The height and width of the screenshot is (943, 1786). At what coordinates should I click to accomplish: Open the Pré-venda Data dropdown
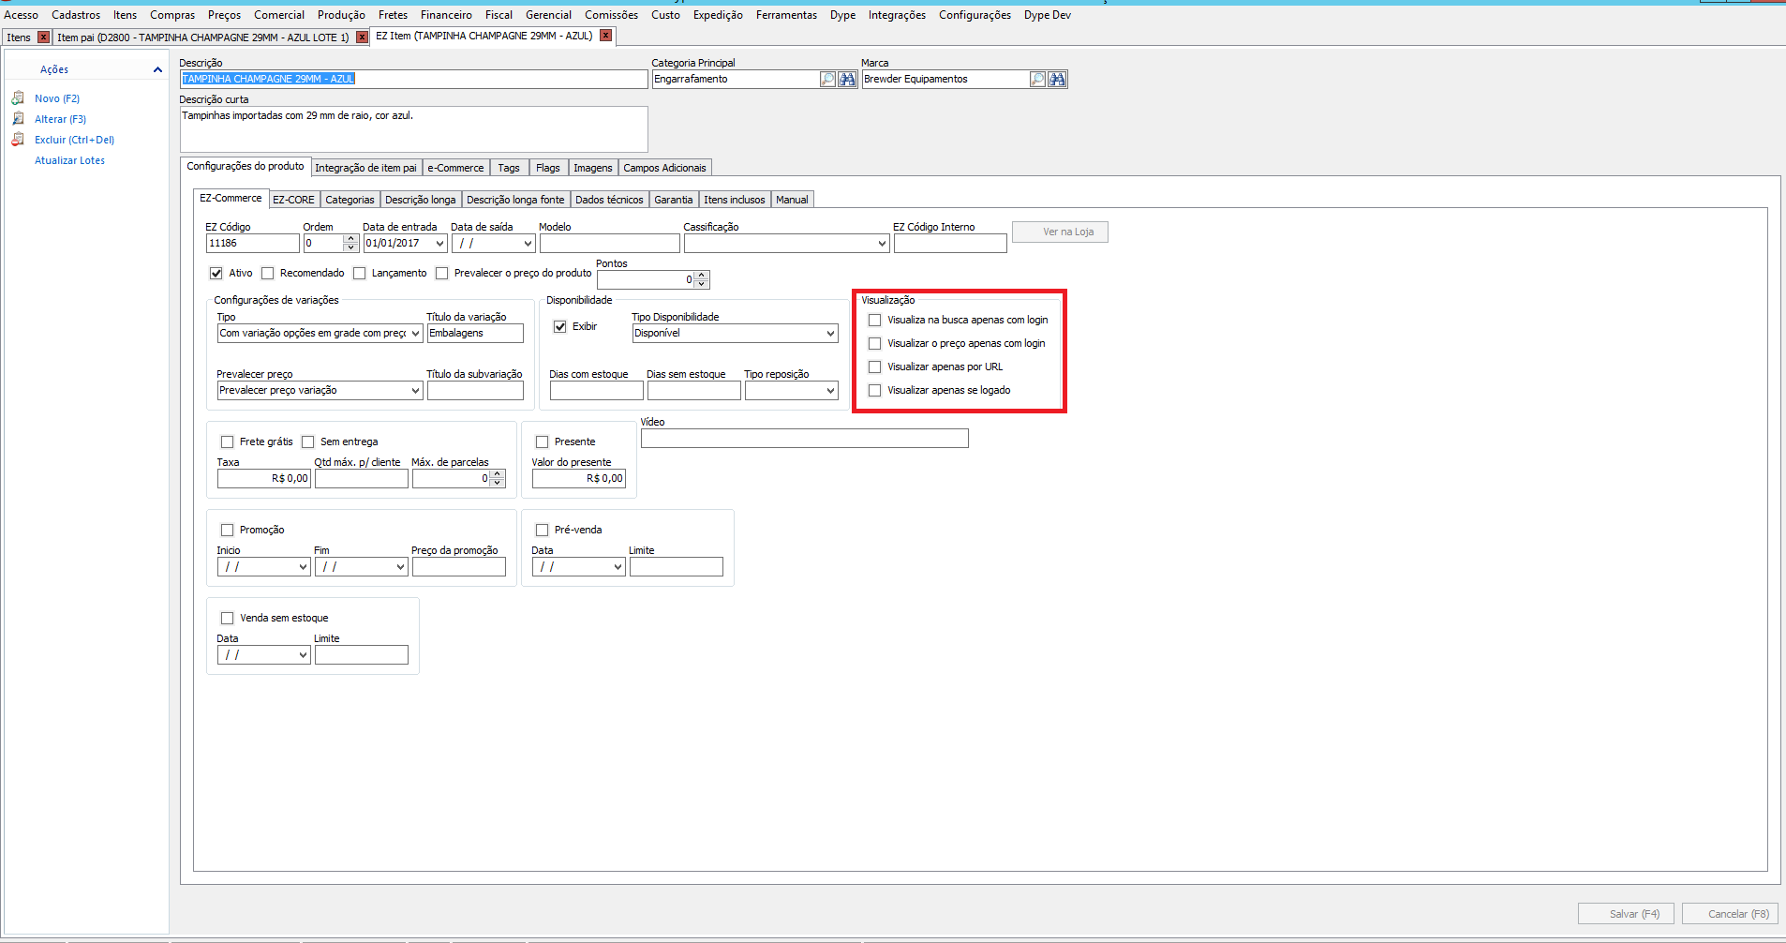coord(618,567)
